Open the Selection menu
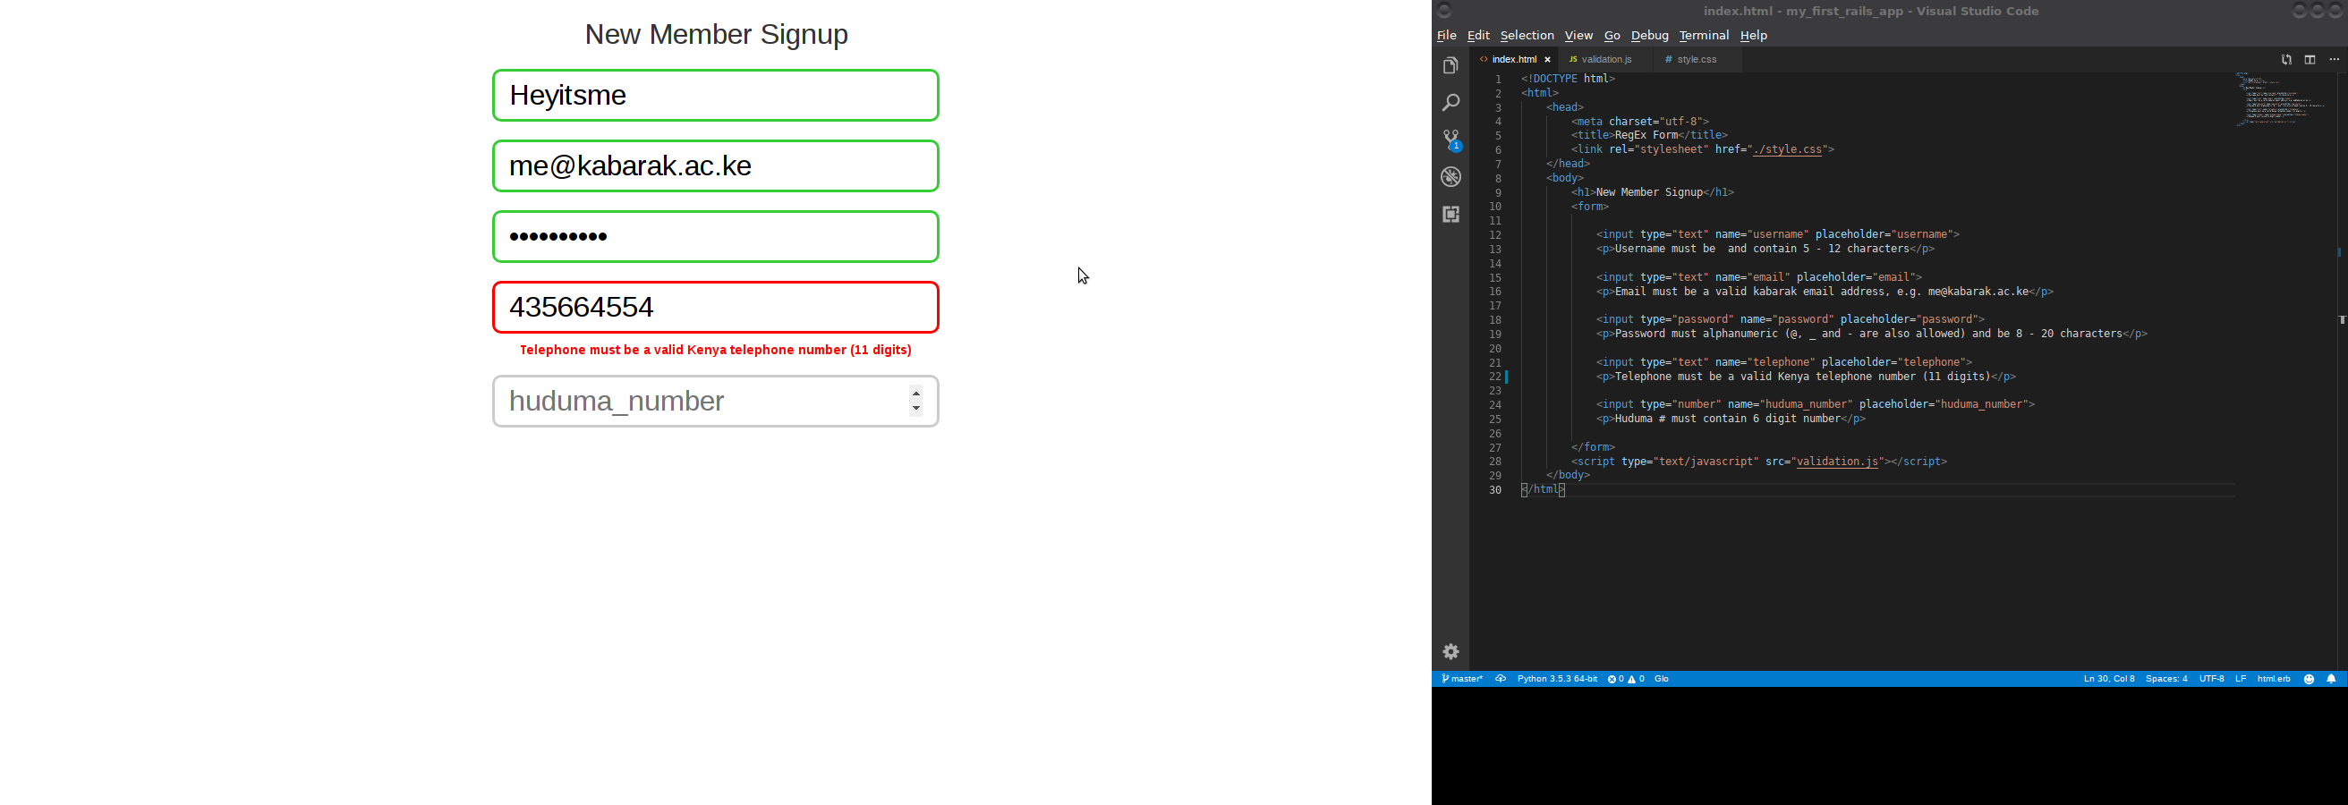The image size is (2348, 805). 1527,36
